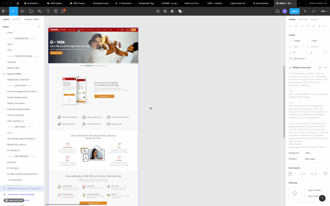The height and width of the screenshot is (206, 330).
Task: Add a new page with plus icon
Action: 40,27
